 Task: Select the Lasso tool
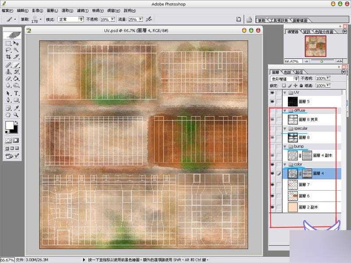click(x=8, y=50)
